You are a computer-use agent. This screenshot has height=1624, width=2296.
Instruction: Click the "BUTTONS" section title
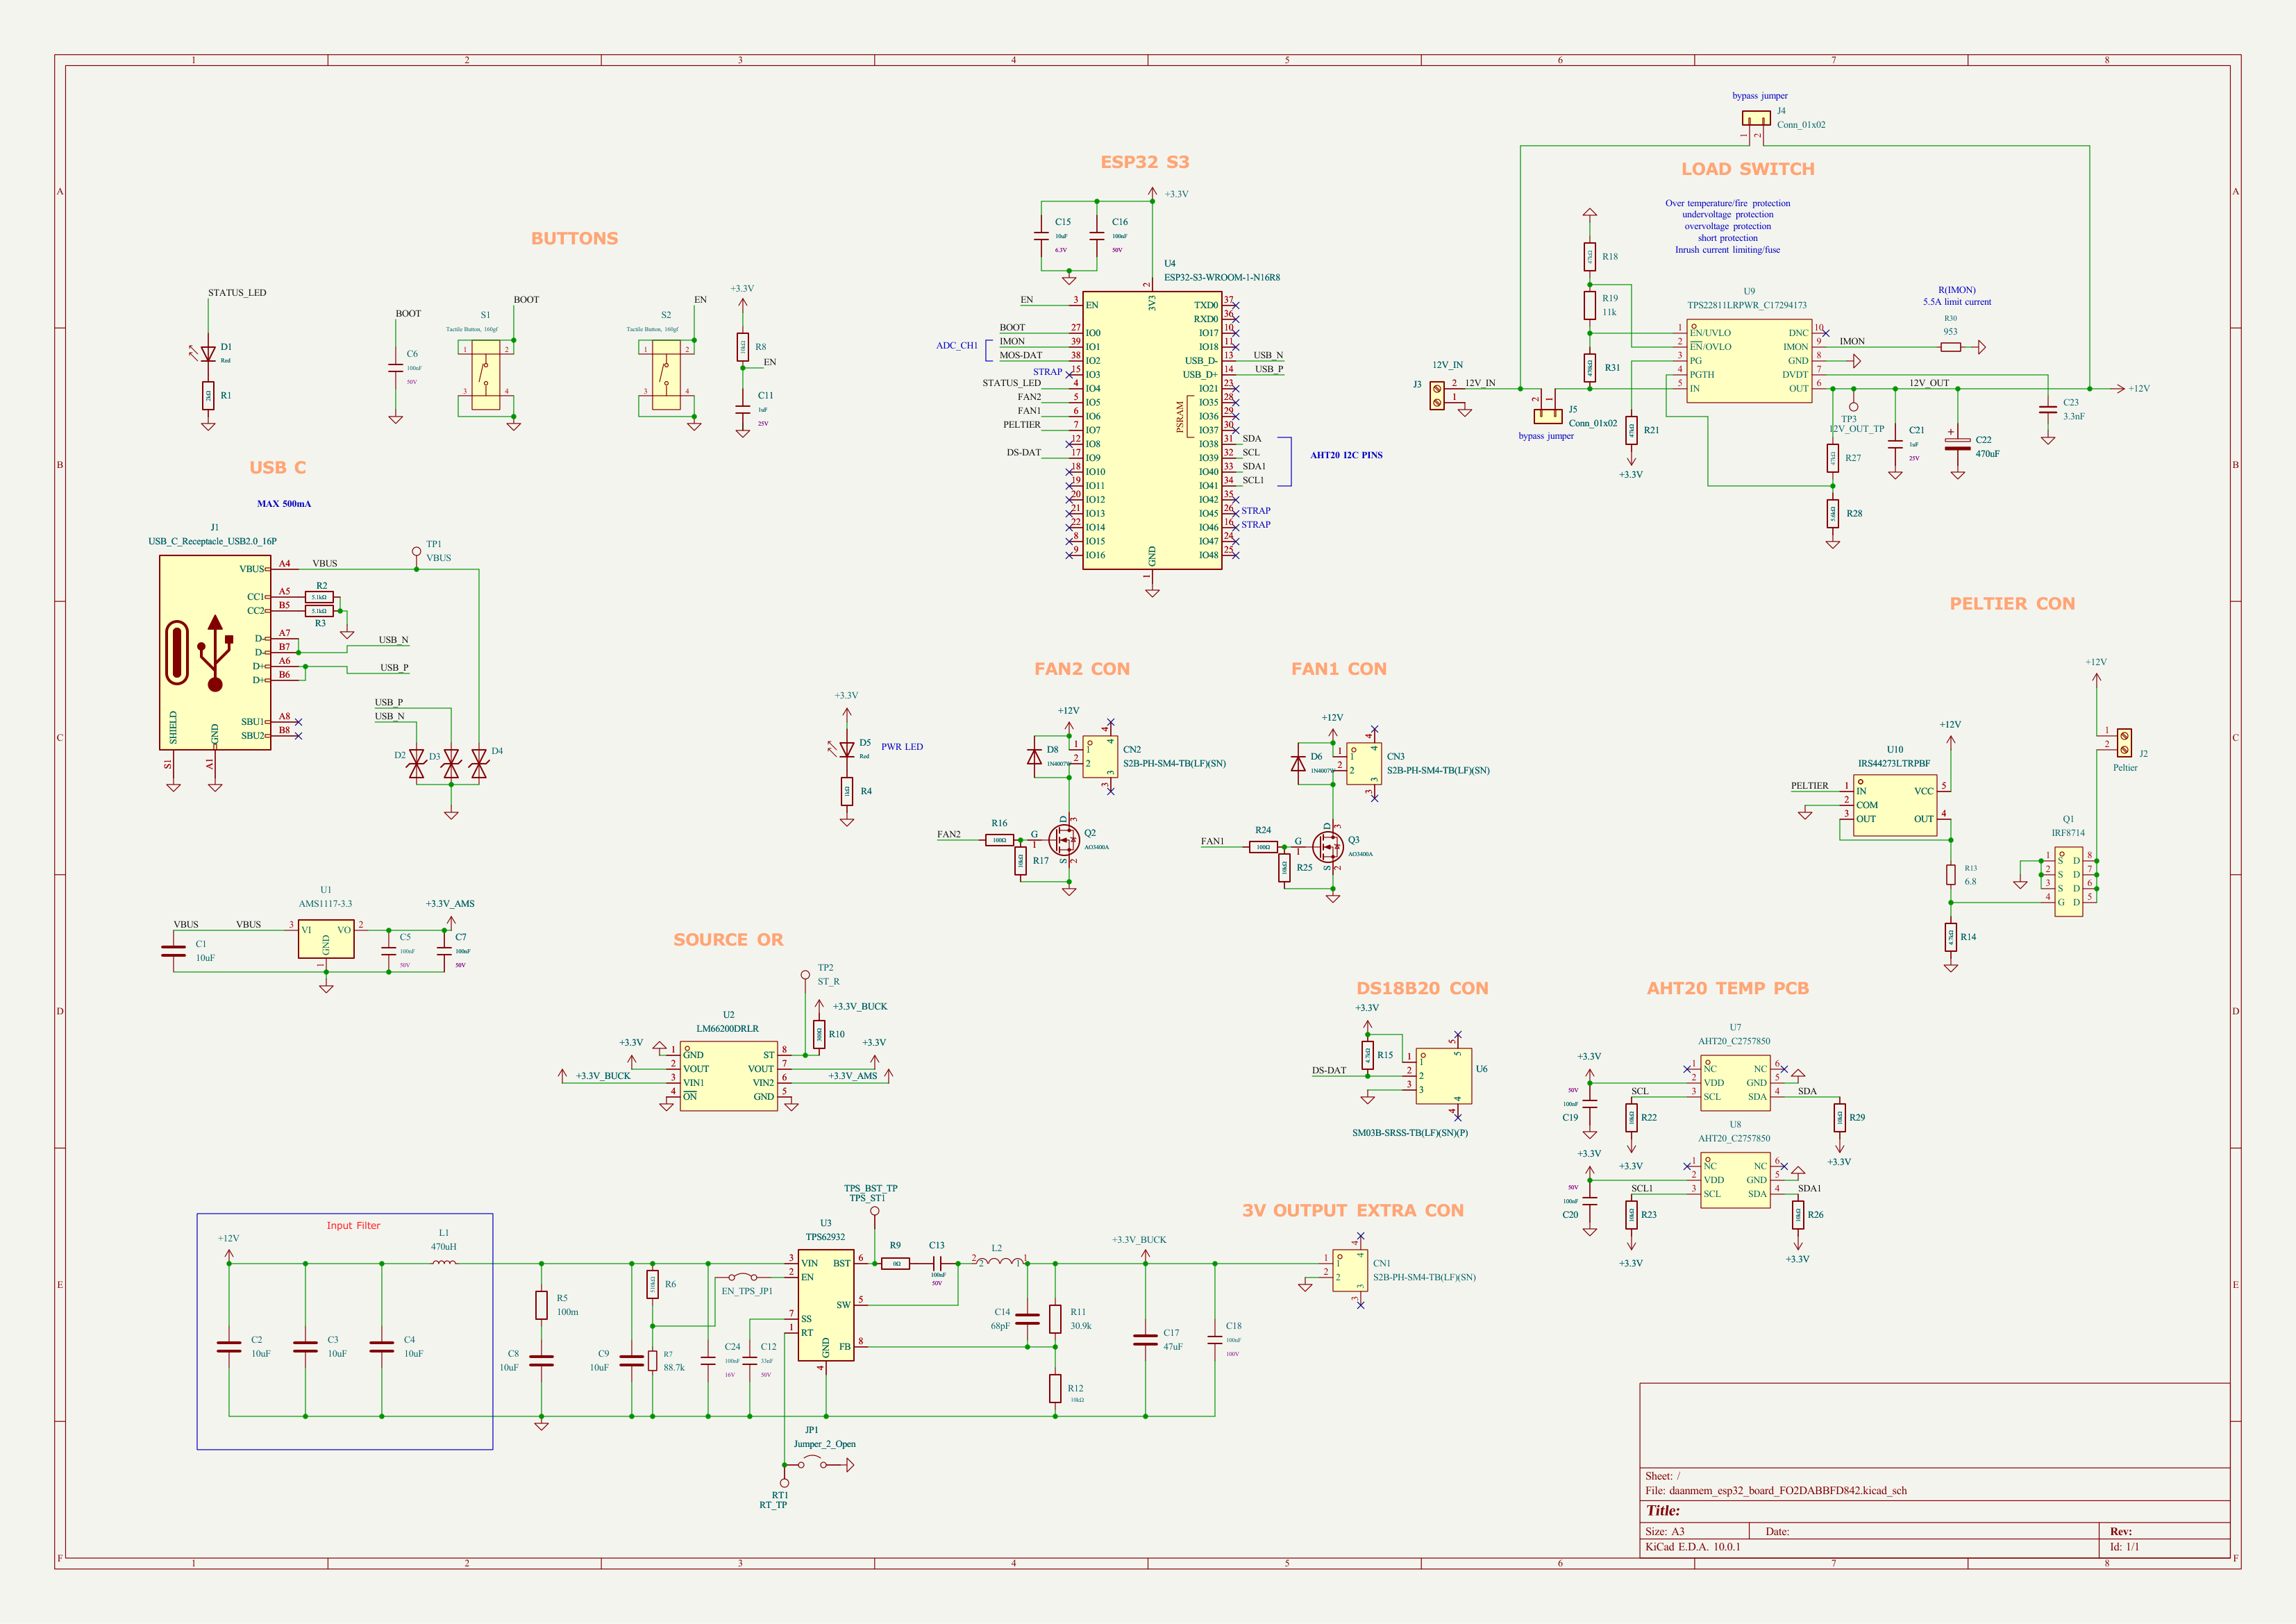[575, 238]
